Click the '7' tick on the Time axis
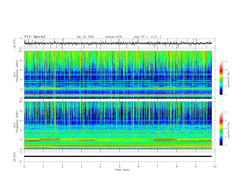242x187 pixels. coord(157,167)
